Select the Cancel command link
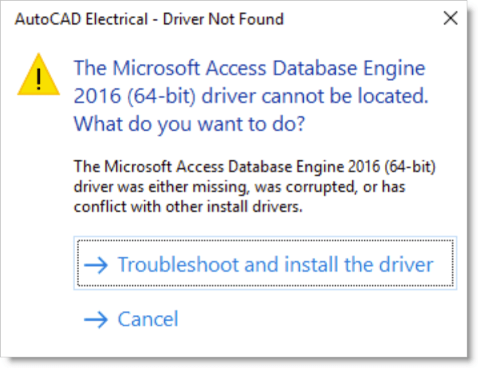This screenshot has width=478, height=368. [x=148, y=320]
